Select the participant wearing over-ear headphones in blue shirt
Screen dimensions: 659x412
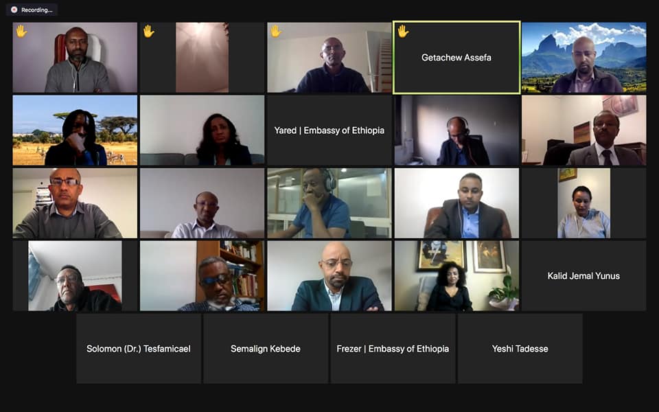(329, 203)
